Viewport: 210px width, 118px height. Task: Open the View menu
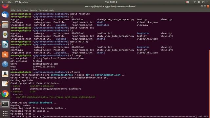pos(25,10)
